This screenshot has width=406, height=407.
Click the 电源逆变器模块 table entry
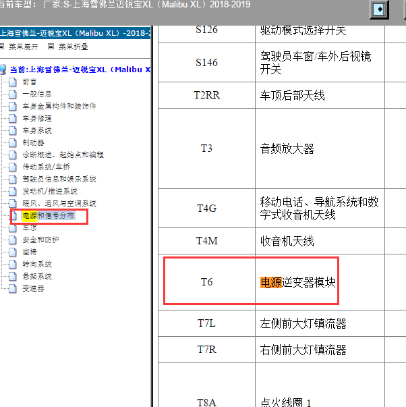tap(297, 282)
